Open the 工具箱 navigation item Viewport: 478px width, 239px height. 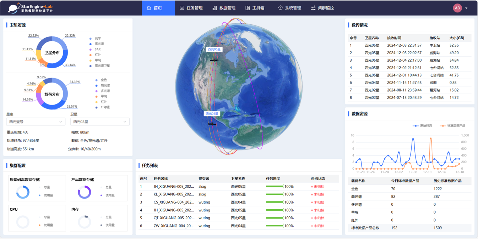coord(255,8)
